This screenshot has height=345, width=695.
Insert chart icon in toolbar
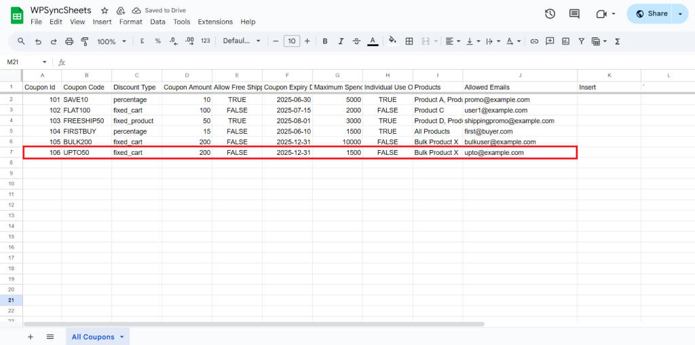565,41
